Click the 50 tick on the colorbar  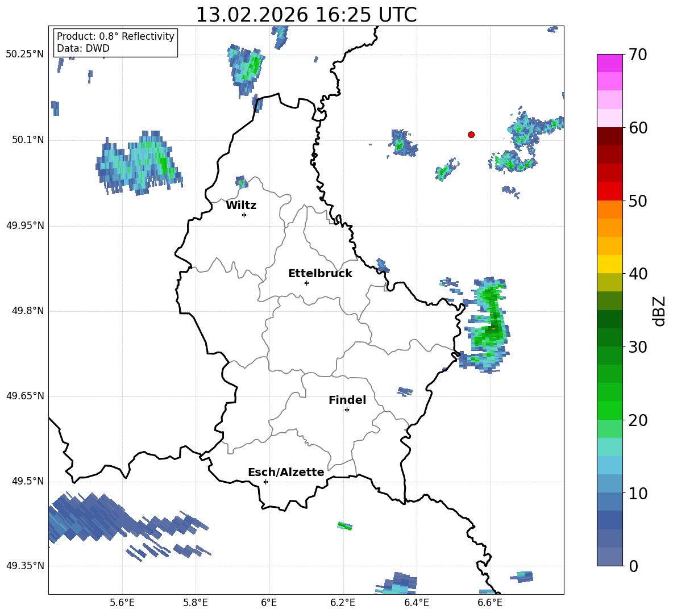(x=638, y=201)
